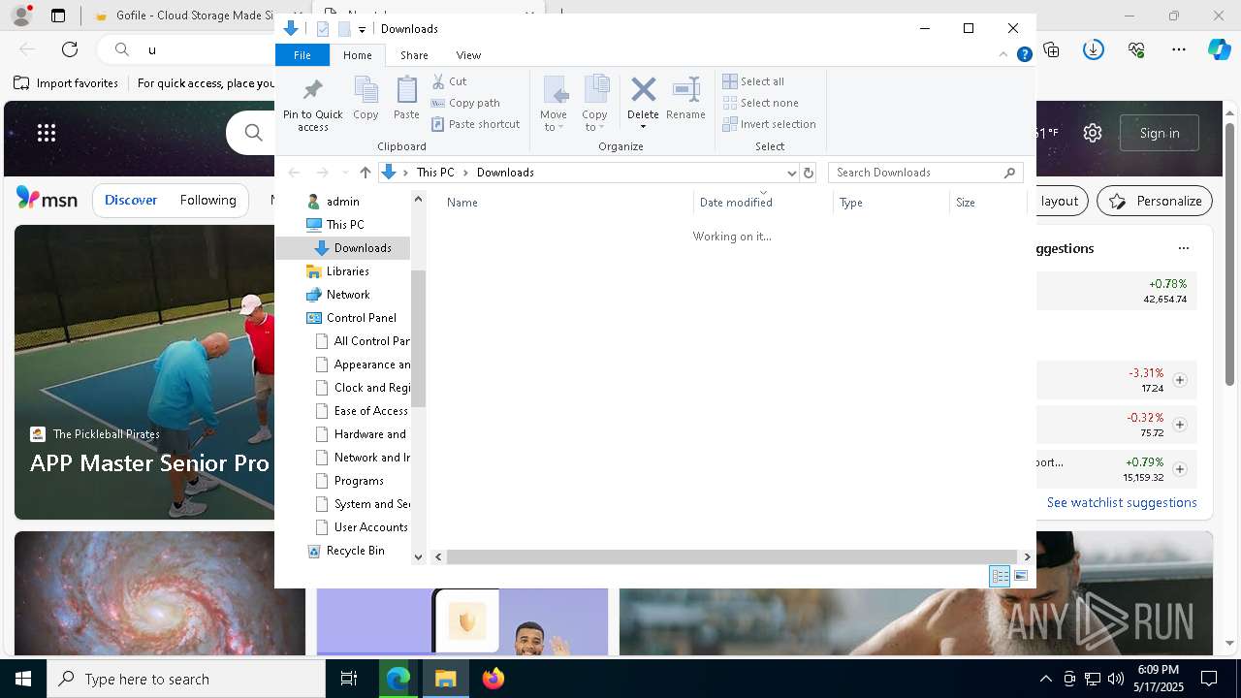Click Paste shortcut in ribbon
The height and width of the screenshot is (698, 1241).
476,124
